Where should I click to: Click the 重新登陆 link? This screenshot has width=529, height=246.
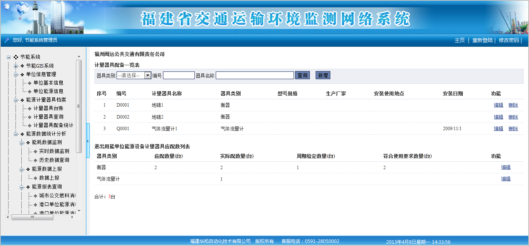pyautogui.click(x=483, y=40)
